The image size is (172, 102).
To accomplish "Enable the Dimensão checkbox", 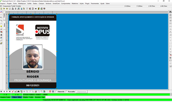I will coord(56,92).
